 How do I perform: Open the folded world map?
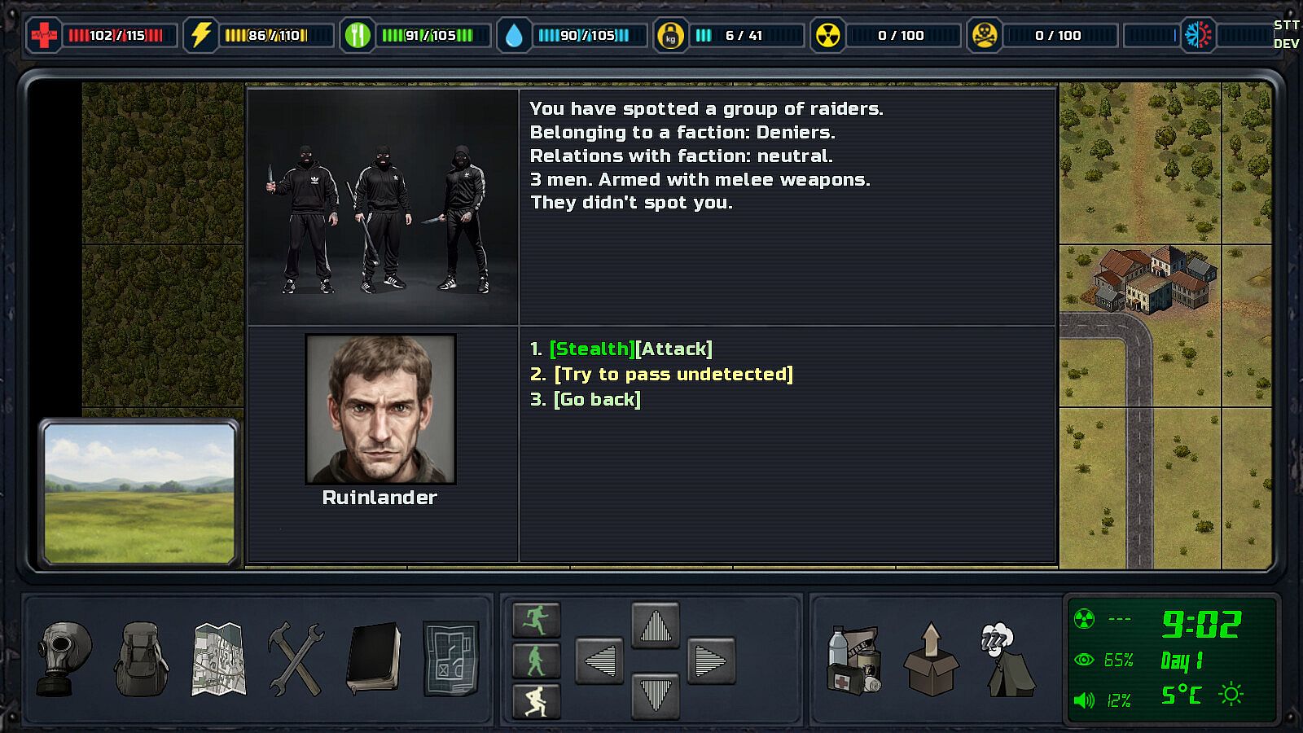pos(218,660)
